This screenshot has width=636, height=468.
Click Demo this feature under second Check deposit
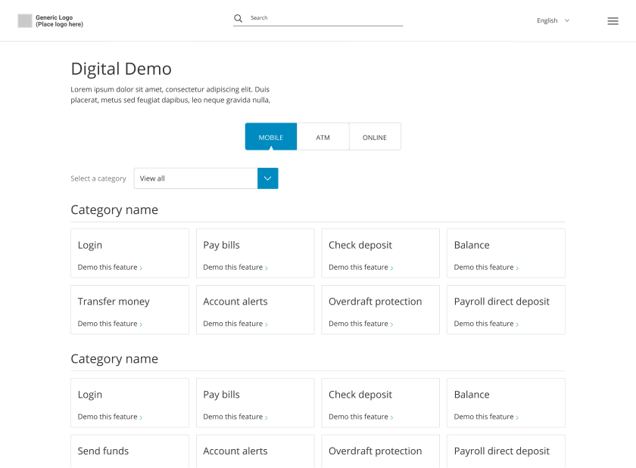pos(360,417)
